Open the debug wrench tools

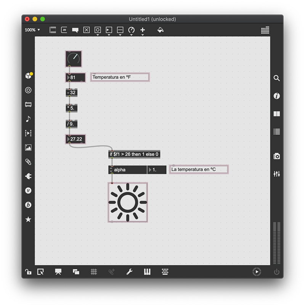coord(129,272)
